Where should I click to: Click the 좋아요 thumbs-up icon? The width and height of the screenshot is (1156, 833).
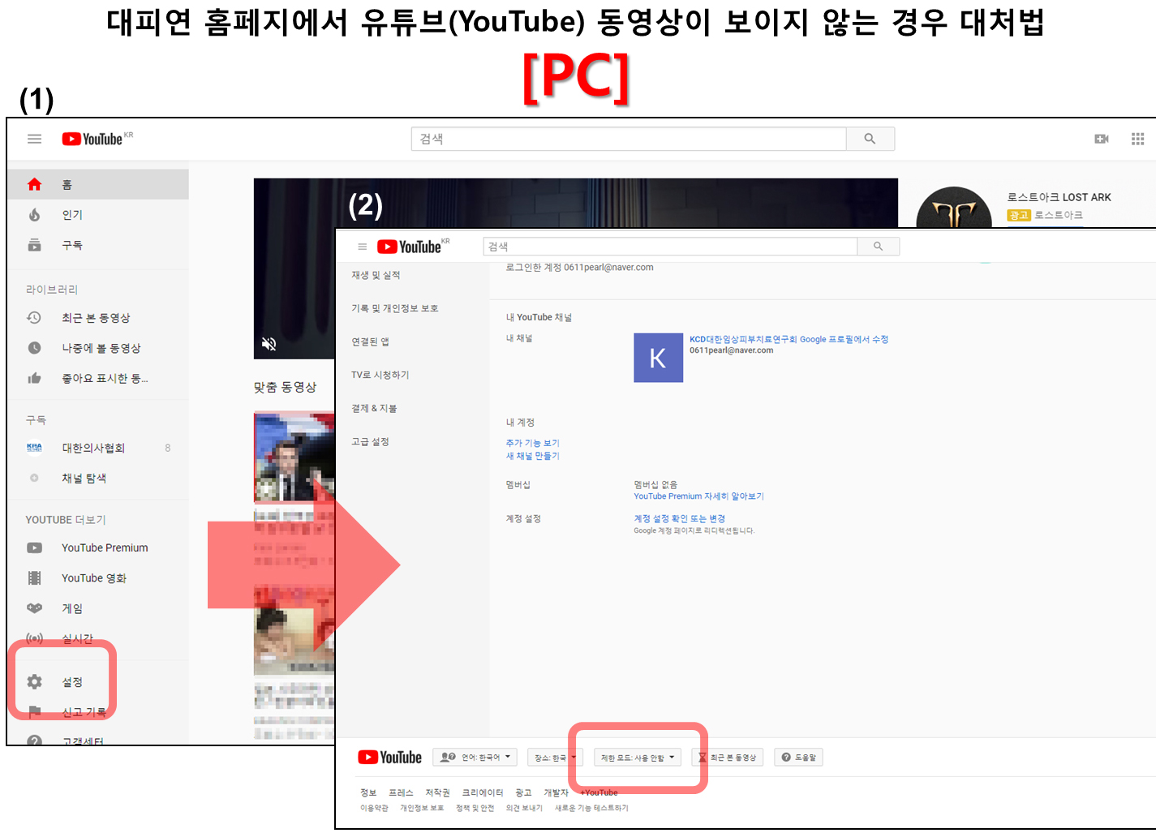click(x=34, y=378)
